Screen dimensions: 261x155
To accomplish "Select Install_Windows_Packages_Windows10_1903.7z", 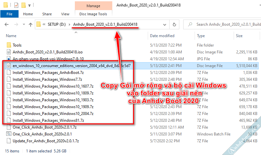I will (53, 100).
